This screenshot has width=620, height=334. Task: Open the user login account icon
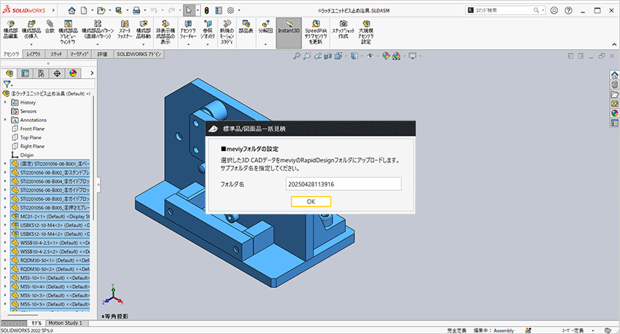554,10
